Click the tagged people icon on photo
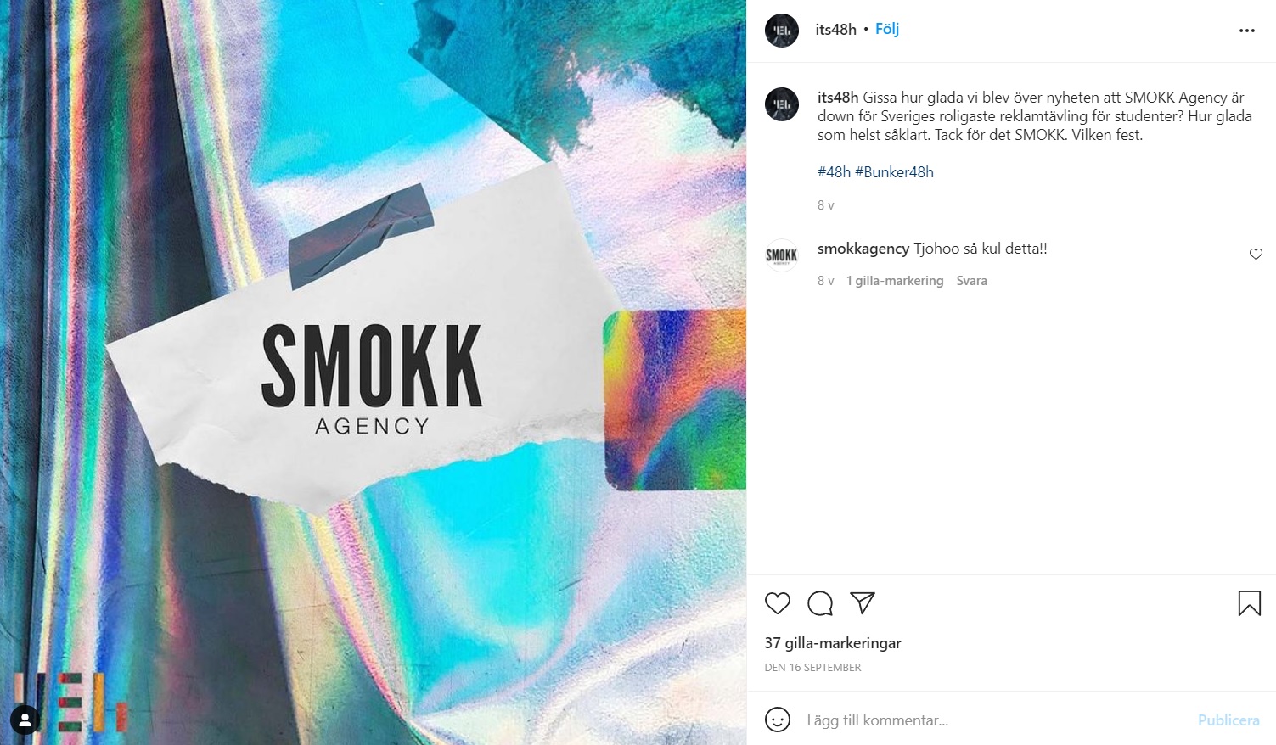The image size is (1276, 745). pos(25,721)
